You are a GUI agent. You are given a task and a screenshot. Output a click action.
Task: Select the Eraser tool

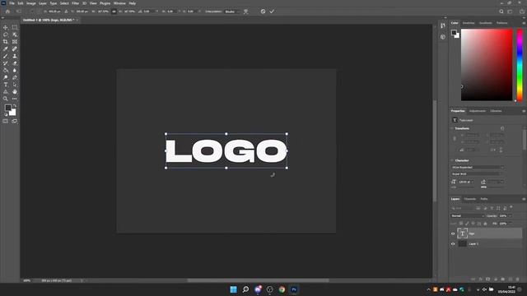(x=15, y=63)
